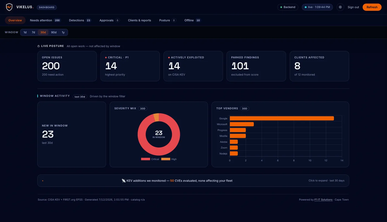The height and width of the screenshot is (222, 387).
Task: Select the 1y window filter
Action: point(63,32)
